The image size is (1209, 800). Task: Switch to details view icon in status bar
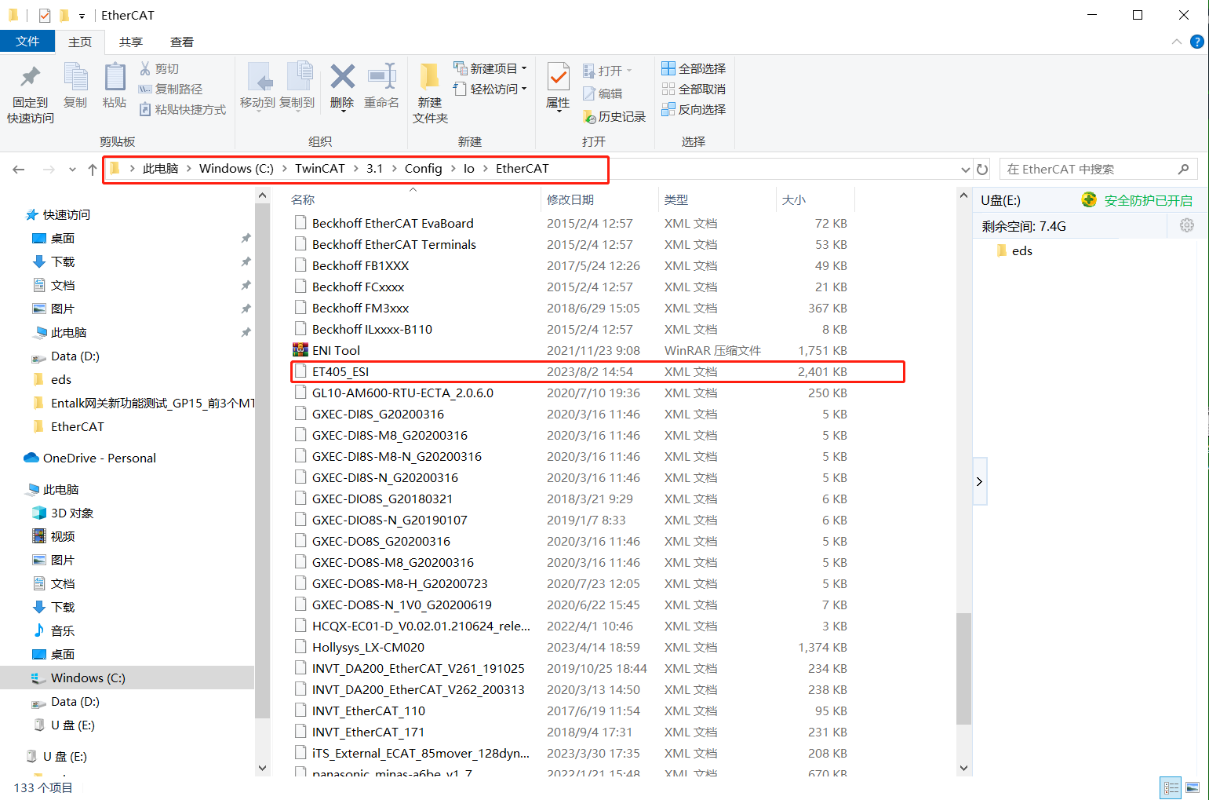(x=1171, y=787)
